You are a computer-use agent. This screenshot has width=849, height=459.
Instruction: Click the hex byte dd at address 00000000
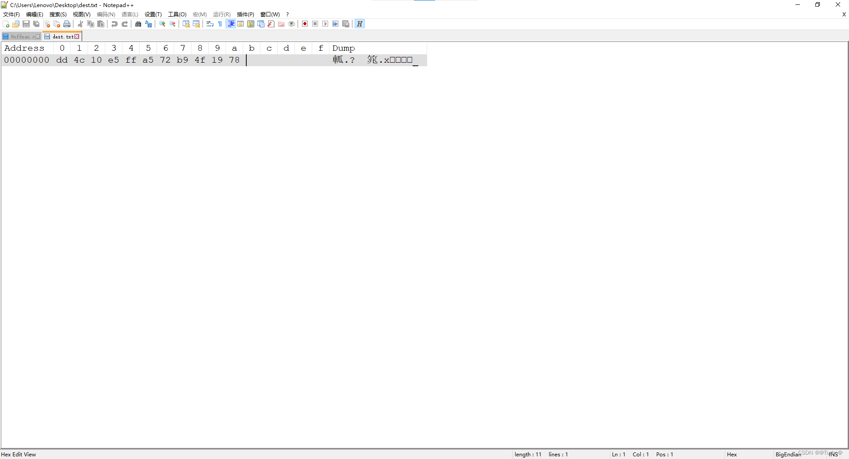click(x=62, y=60)
